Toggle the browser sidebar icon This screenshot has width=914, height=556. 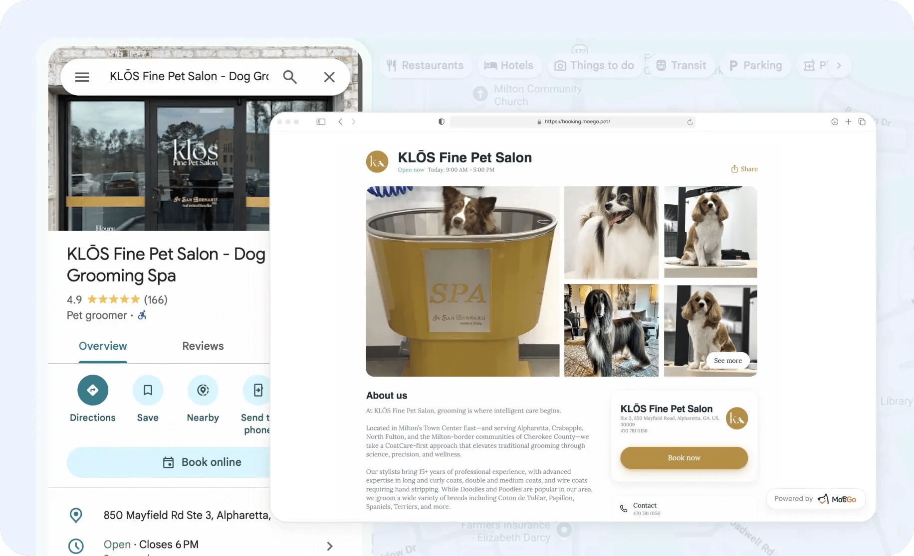tap(321, 122)
